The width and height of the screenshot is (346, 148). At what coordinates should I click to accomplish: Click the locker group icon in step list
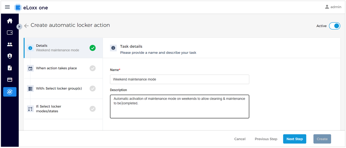pyautogui.click(x=30, y=89)
